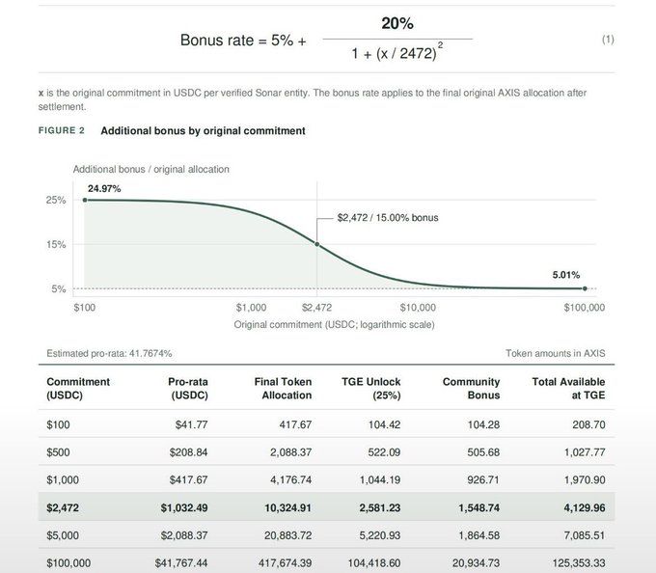
Task: Click the 'Final Token Allocation' column header
Action: pos(283,388)
